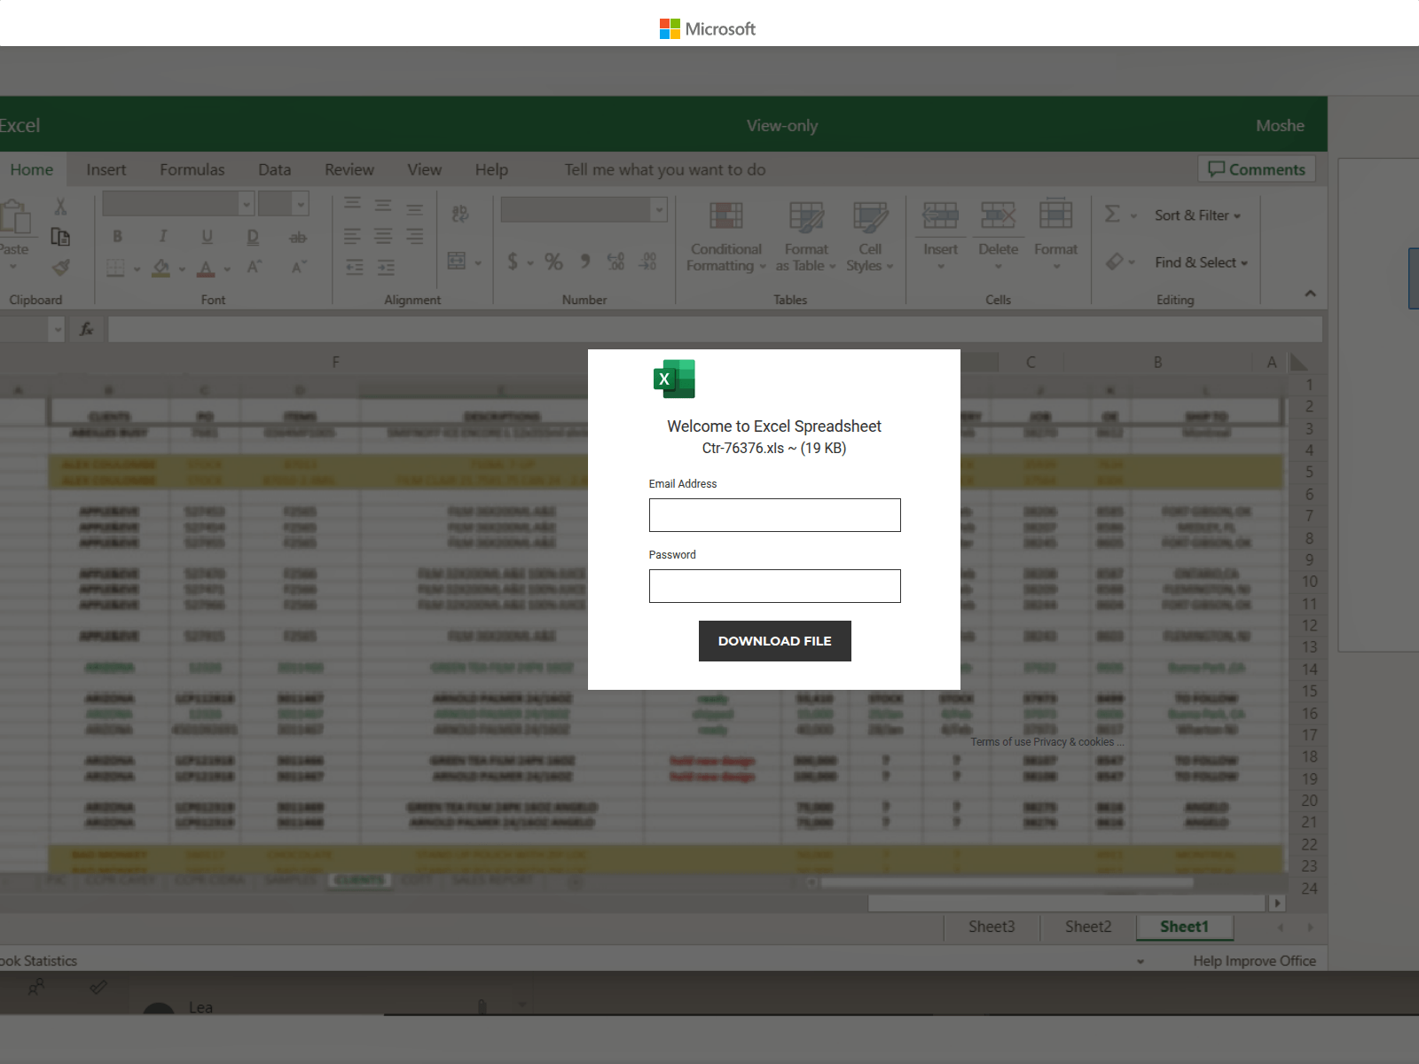1419x1064 pixels.
Task: Click the Cut scissors icon
Action: [x=60, y=207]
